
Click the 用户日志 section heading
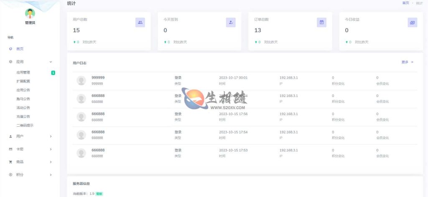point(80,63)
